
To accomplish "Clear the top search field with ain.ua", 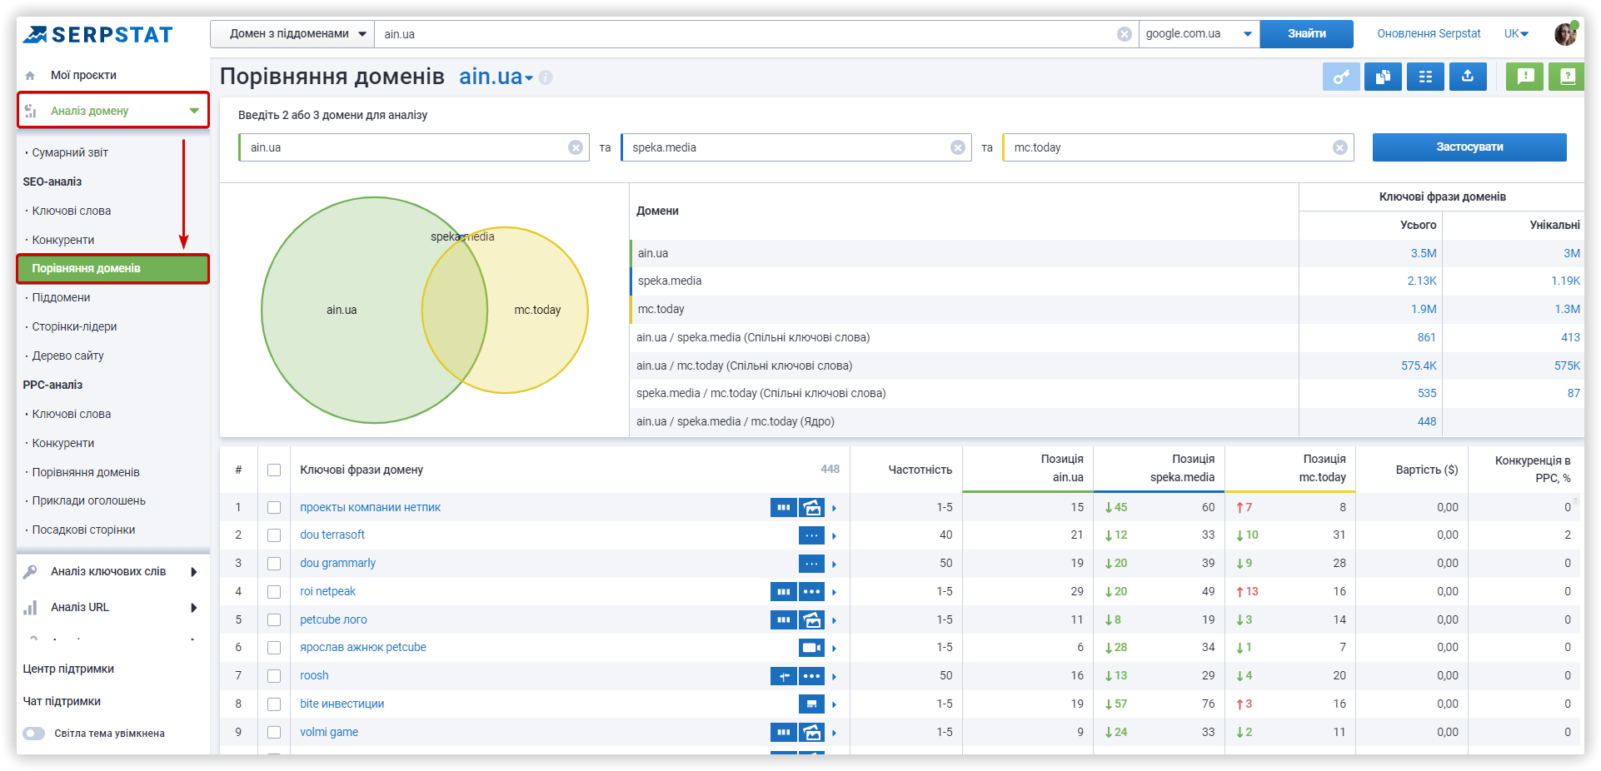I will [x=1125, y=34].
